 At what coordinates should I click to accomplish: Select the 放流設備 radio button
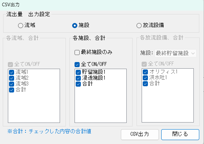[x=139, y=25]
